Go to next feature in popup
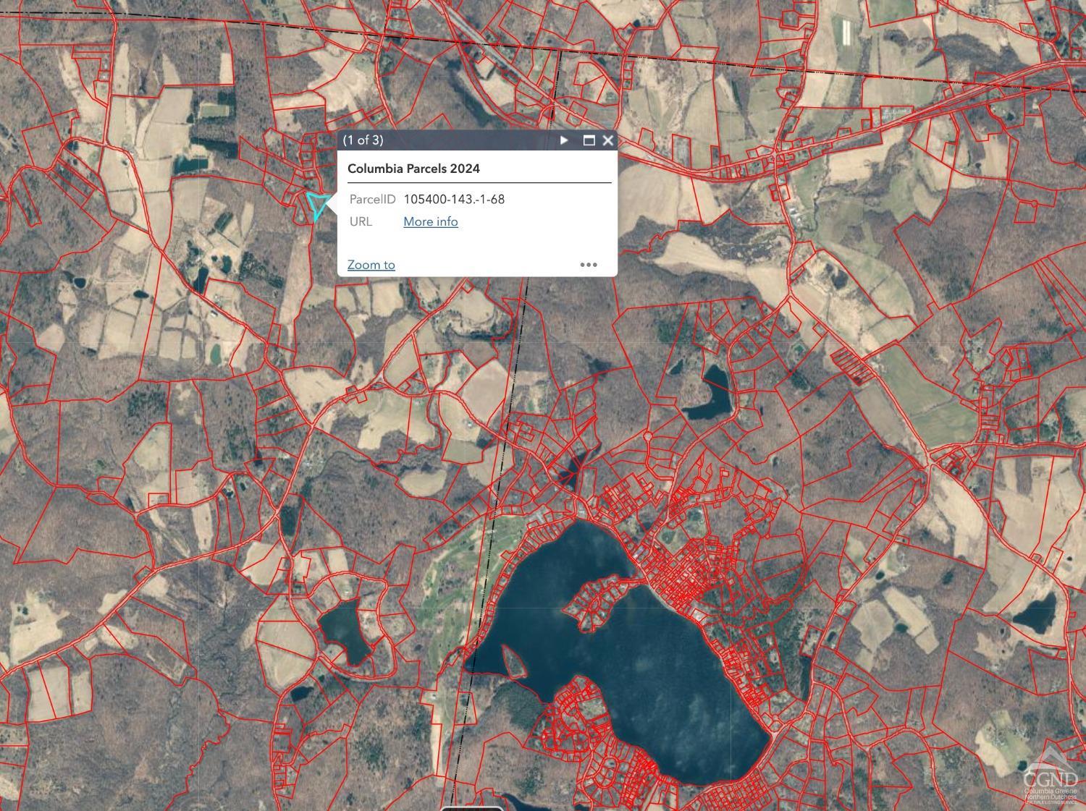The width and height of the screenshot is (1086, 811). point(565,140)
